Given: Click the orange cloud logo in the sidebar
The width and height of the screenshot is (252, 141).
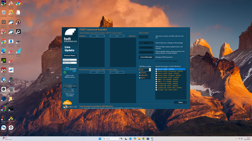Looking at the screenshot, I should point(67,102).
